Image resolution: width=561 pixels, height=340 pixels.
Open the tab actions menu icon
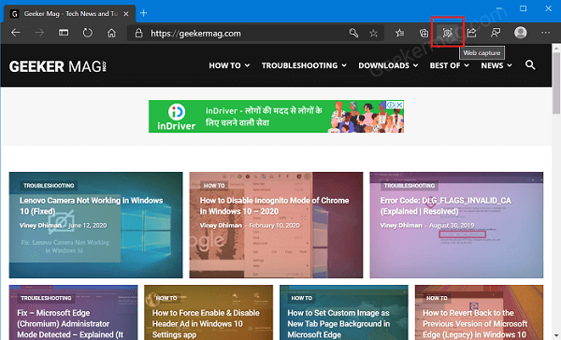tap(64, 33)
